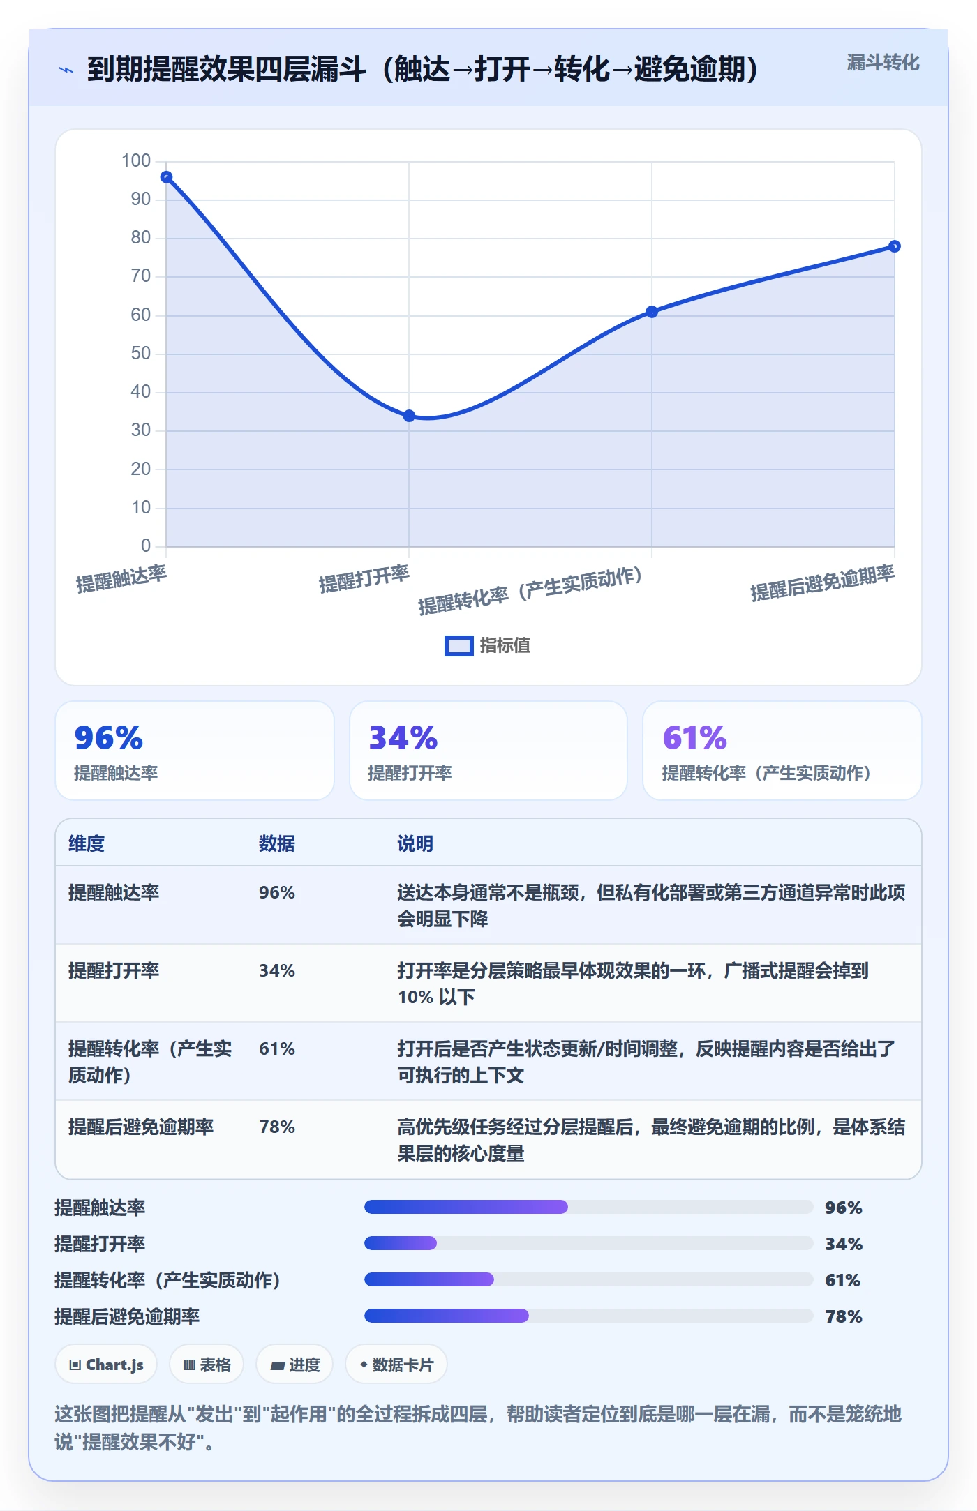The height and width of the screenshot is (1511, 977).
Task: Open the 61% 提醒转化率 stat card
Action: click(x=782, y=751)
